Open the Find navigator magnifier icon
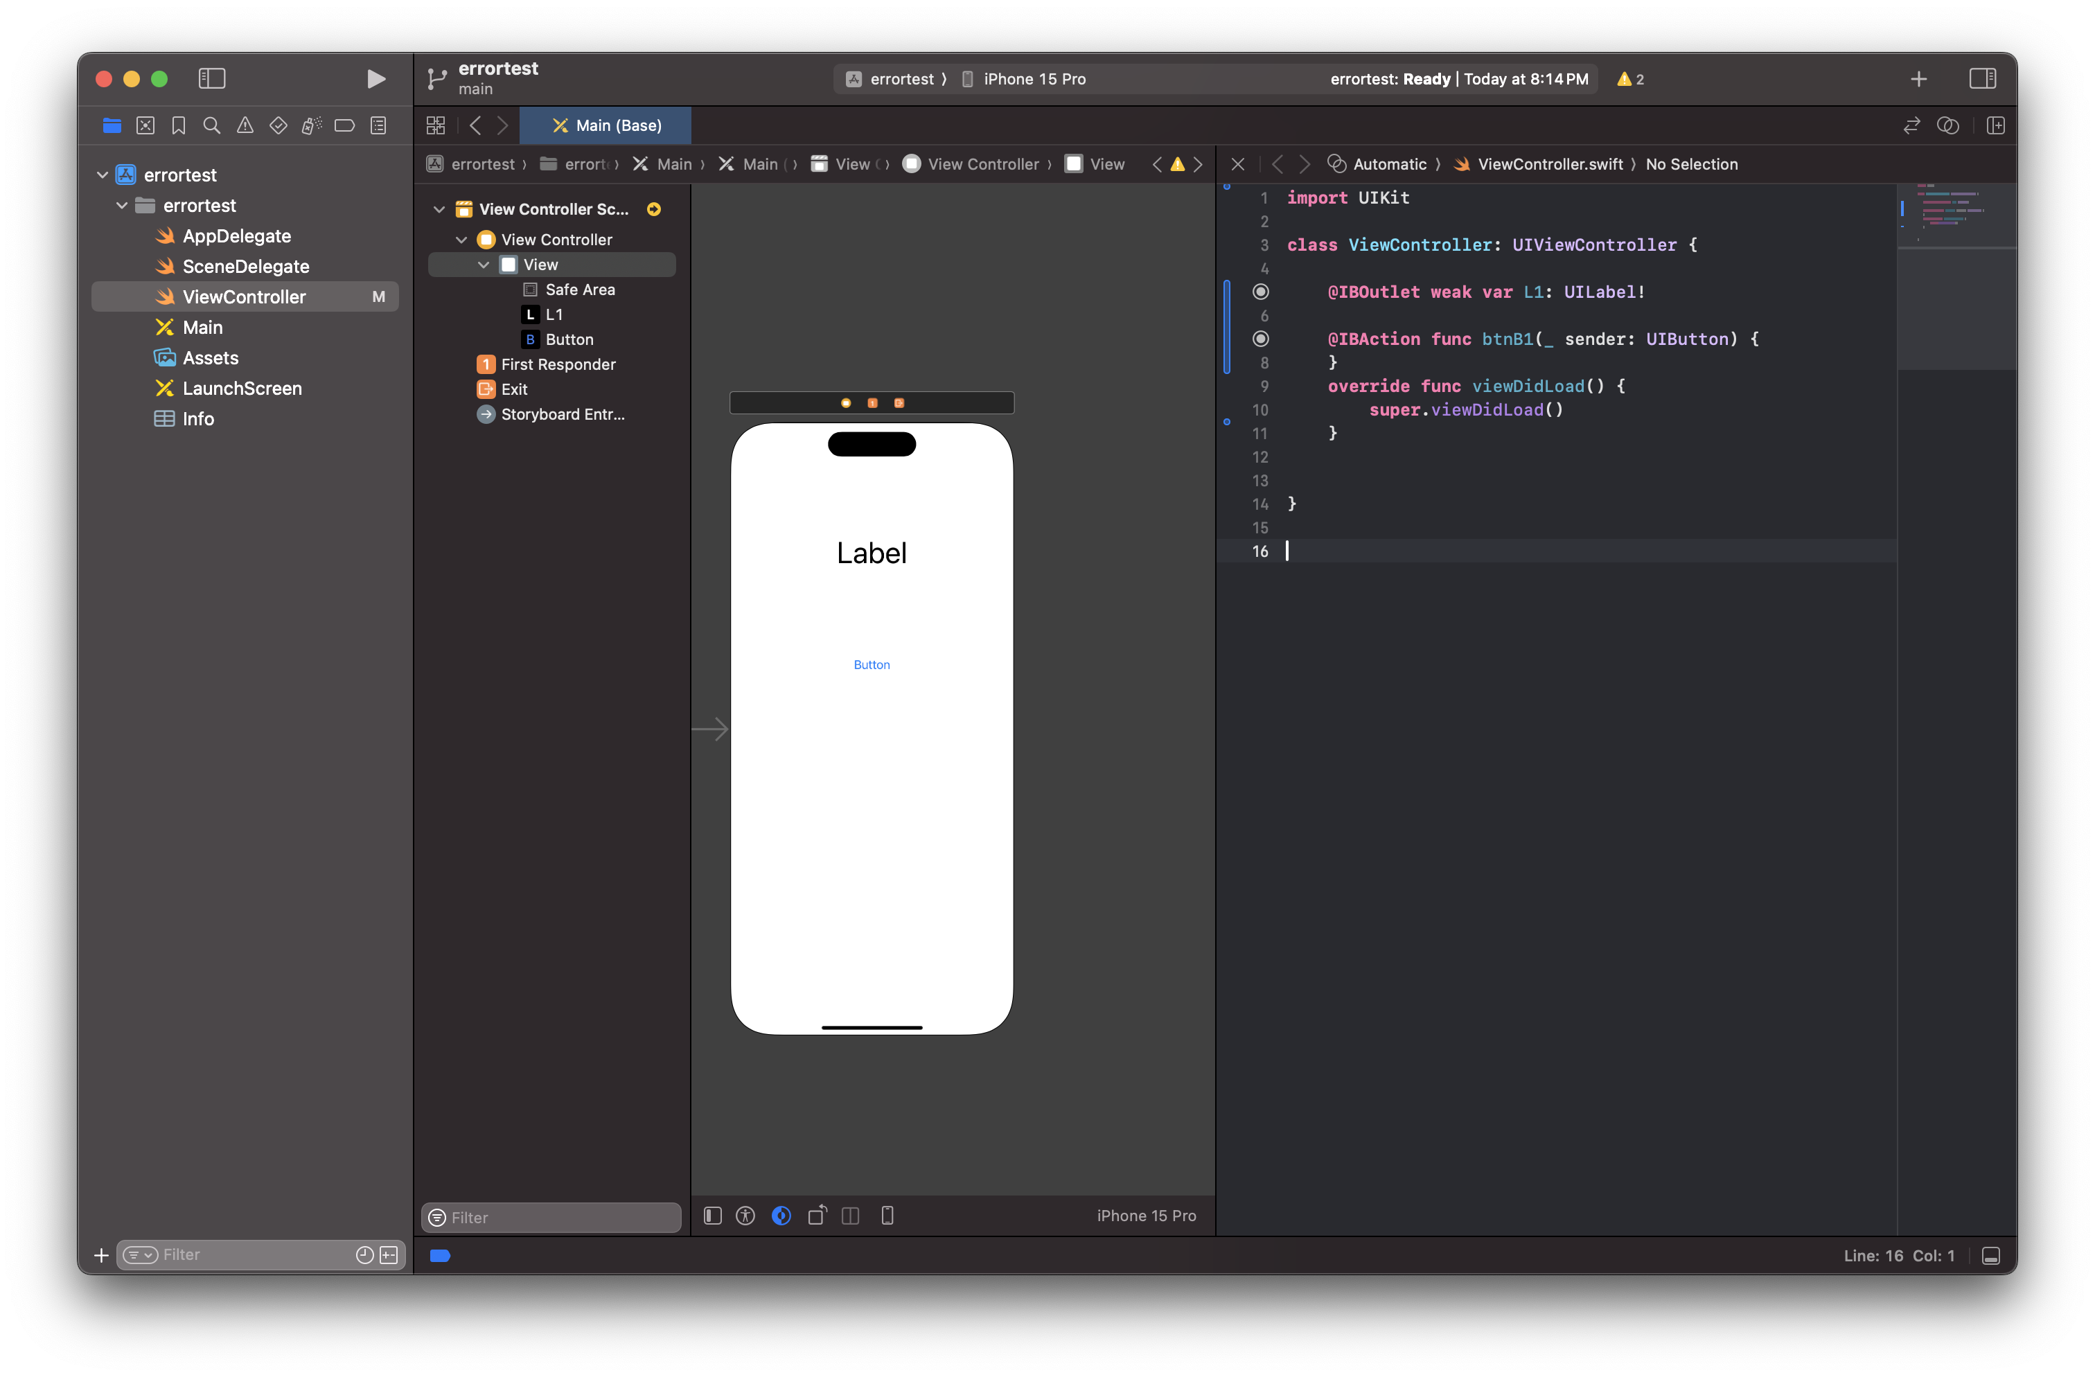The height and width of the screenshot is (1377, 2095). tap(211, 126)
